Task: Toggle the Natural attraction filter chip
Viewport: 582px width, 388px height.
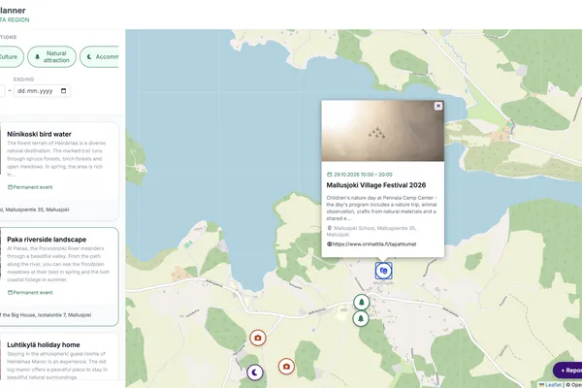Action: 52,57
